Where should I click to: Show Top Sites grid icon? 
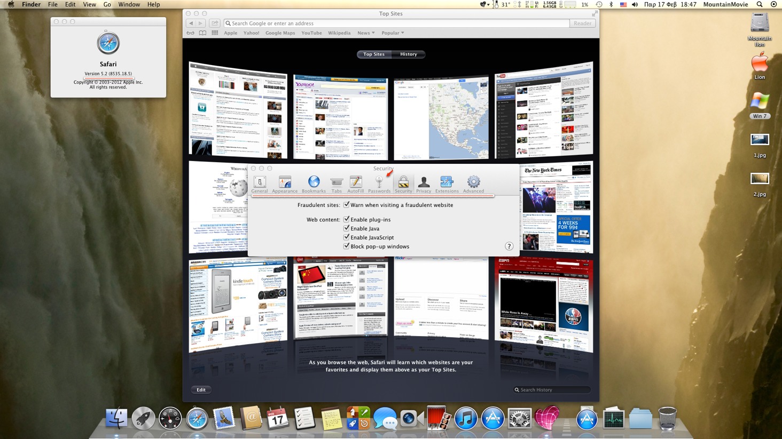215,33
